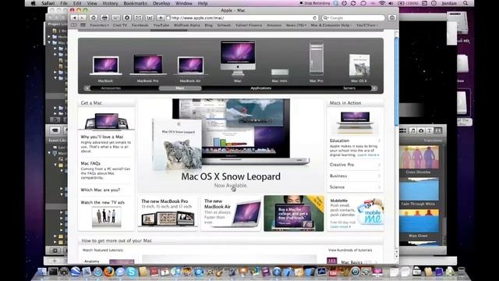The image size is (499, 281).
Task: Open the Window menu
Action: point(184,3)
